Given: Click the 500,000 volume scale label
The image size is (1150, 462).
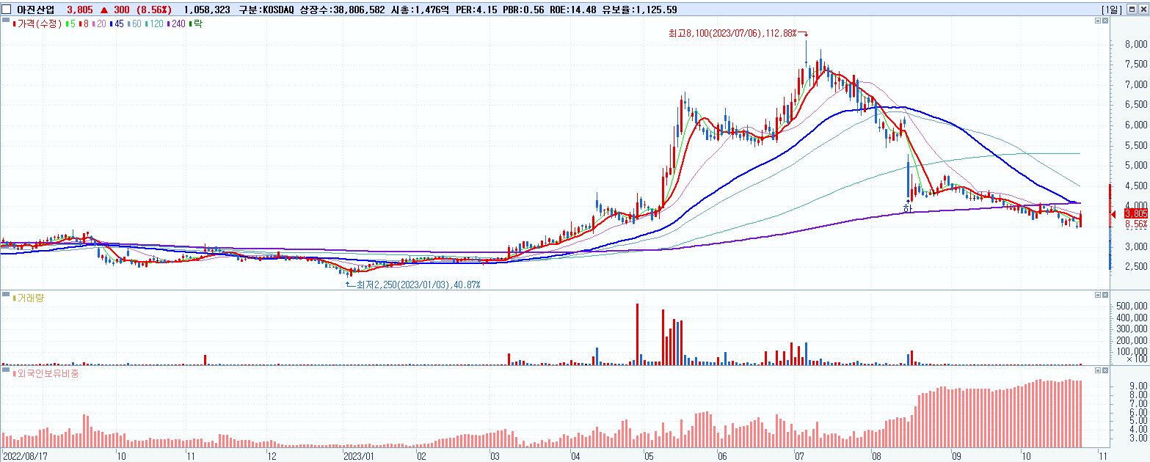Looking at the screenshot, I should (x=1131, y=307).
